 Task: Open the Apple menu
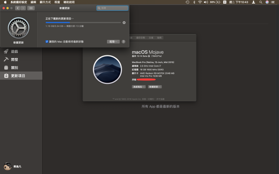[x=5, y=2]
